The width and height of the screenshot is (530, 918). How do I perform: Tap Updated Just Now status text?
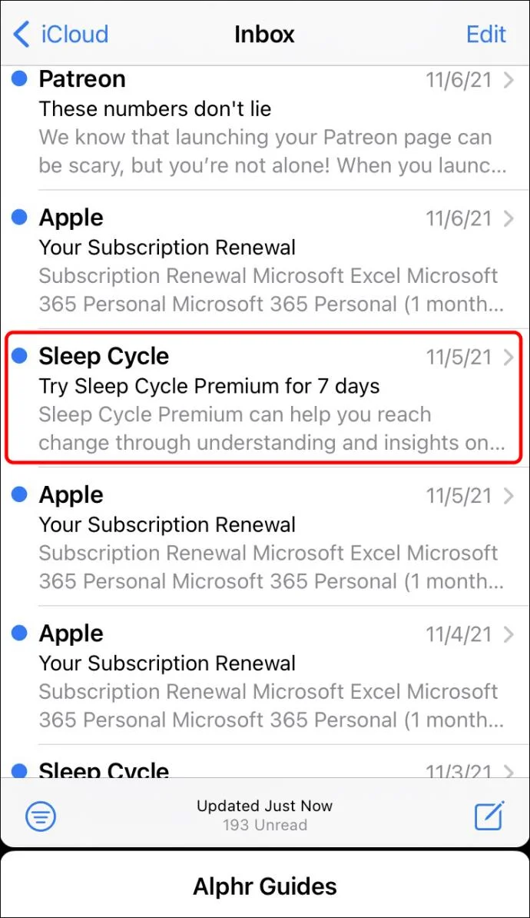265,806
